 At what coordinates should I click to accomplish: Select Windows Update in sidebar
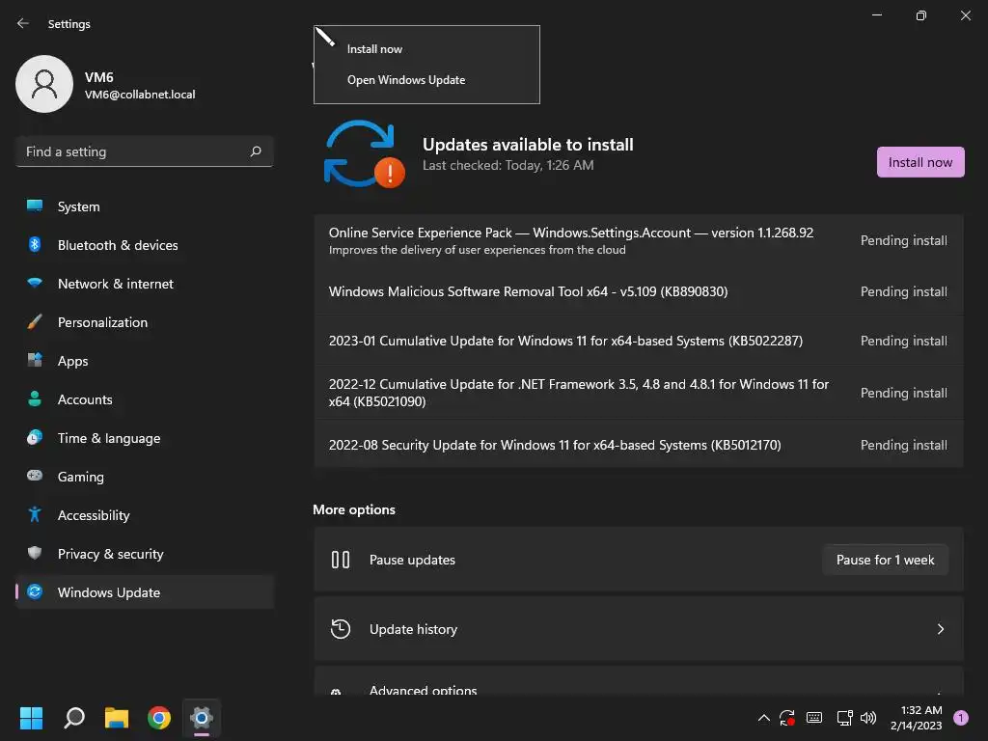point(145,592)
